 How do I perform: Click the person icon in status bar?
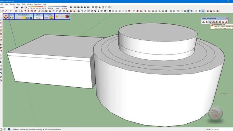pos(5,130)
